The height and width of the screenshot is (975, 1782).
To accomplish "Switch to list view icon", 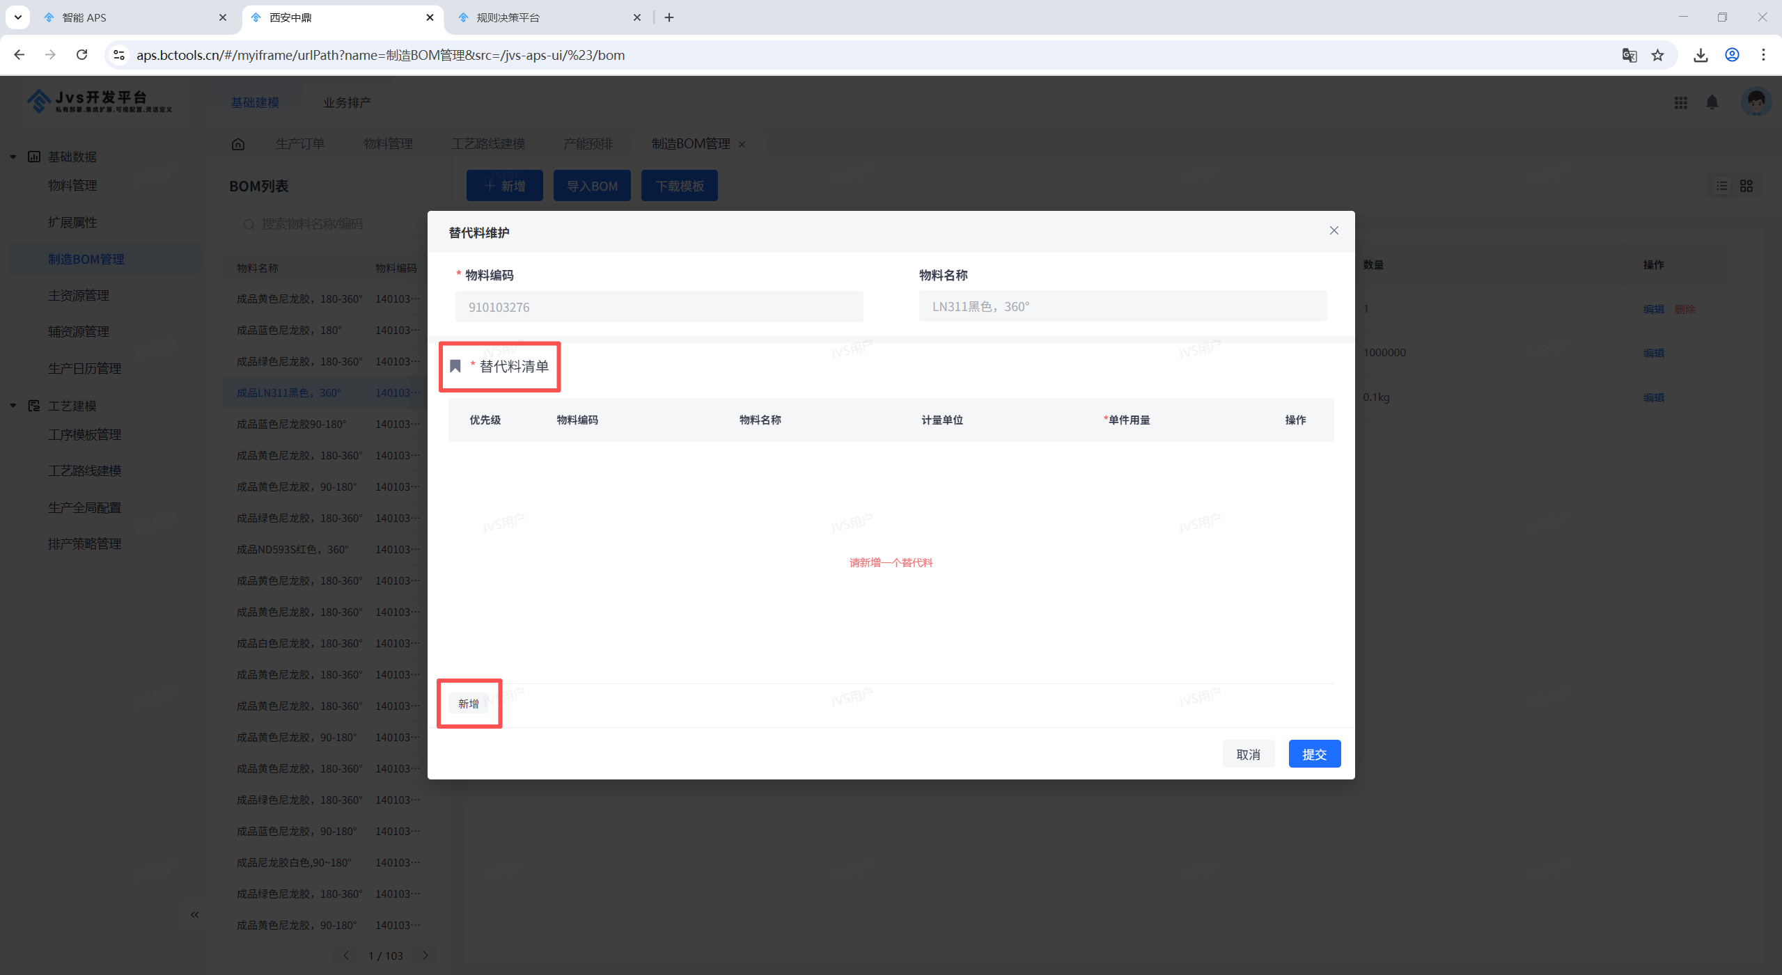I will [x=1721, y=186].
